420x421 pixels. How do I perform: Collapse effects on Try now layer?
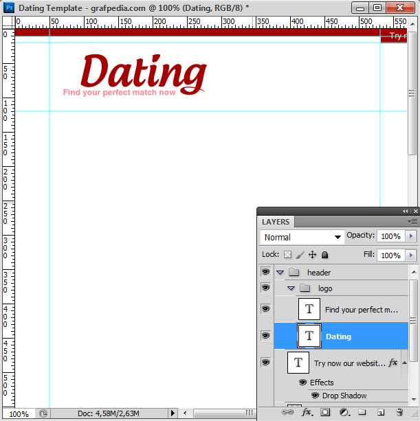click(x=404, y=363)
